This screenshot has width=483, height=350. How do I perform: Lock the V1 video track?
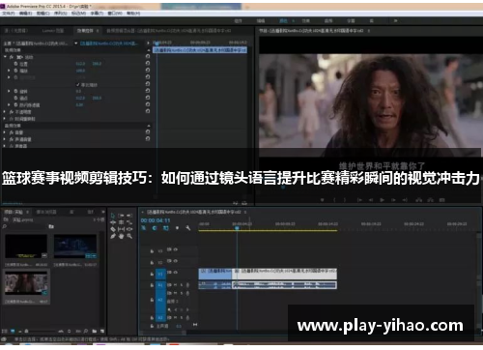tap(152, 274)
